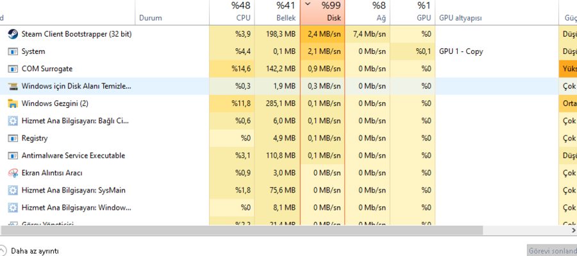
Task: Sort by the GPU column header
Action: pyautogui.click(x=412, y=13)
